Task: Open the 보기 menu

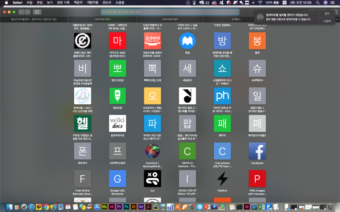Action: tap(50, 3)
